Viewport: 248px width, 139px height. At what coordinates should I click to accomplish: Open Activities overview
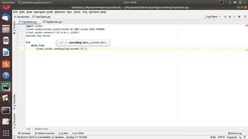[x=8, y=2]
